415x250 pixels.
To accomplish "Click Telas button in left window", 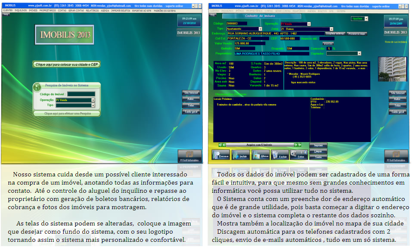I will point(191,105).
